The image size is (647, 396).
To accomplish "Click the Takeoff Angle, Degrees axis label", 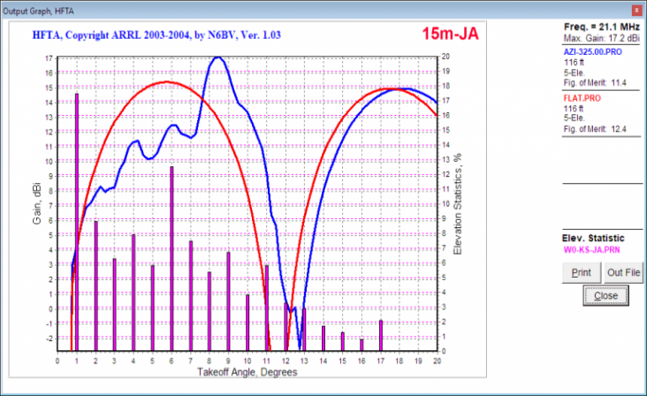I will [247, 372].
